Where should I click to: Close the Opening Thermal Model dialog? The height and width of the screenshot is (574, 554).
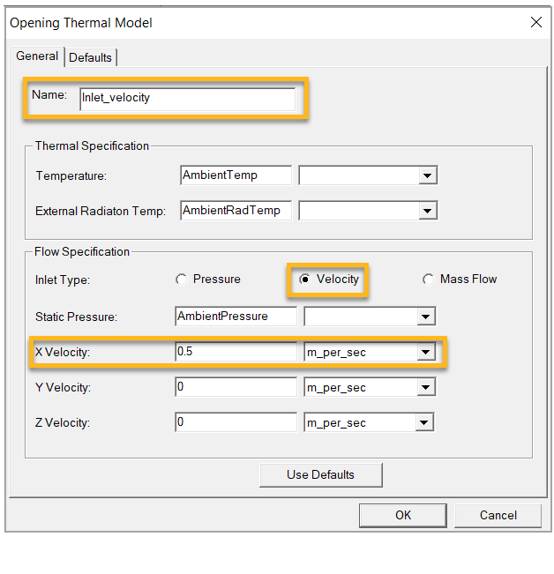(535, 23)
